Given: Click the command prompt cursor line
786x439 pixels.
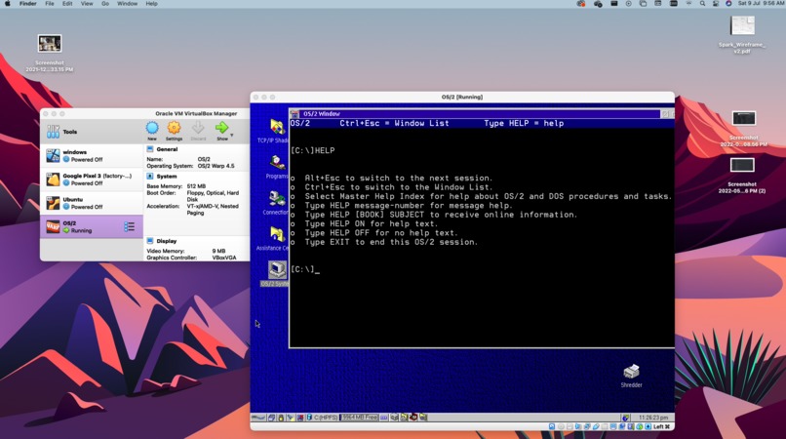Looking at the screenshot, I should pos(305,269).
